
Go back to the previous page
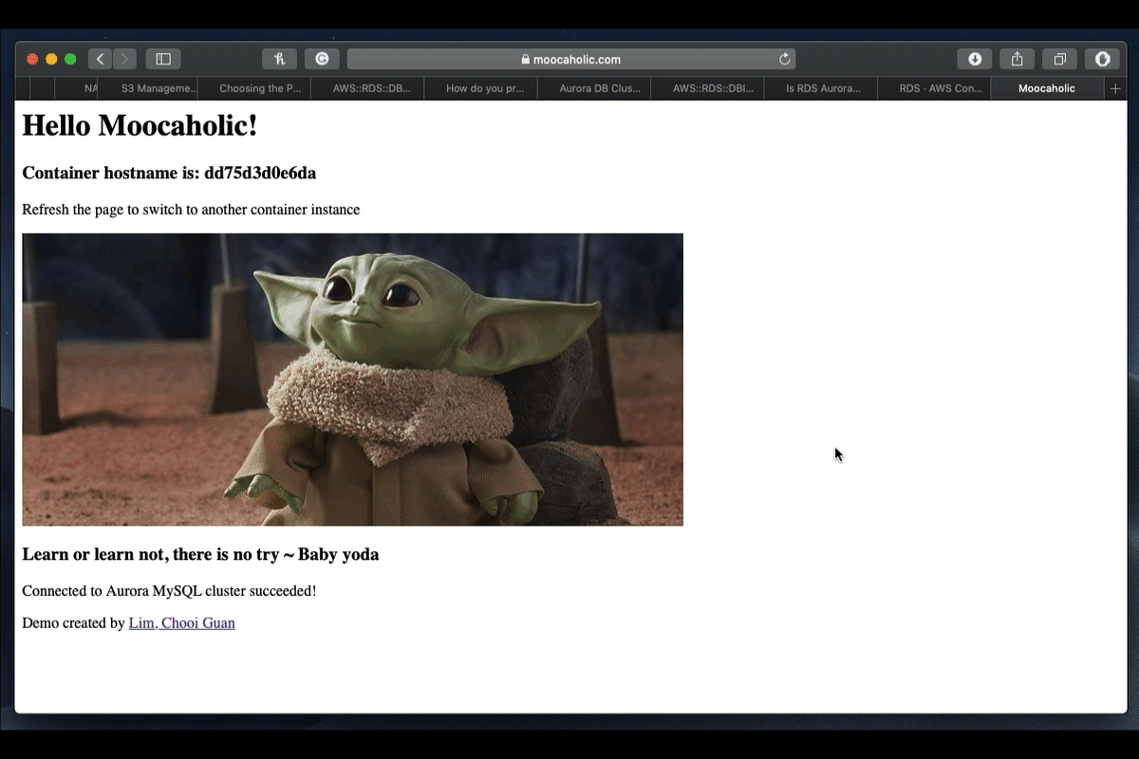pyautogui.click(x=101, y=59)
